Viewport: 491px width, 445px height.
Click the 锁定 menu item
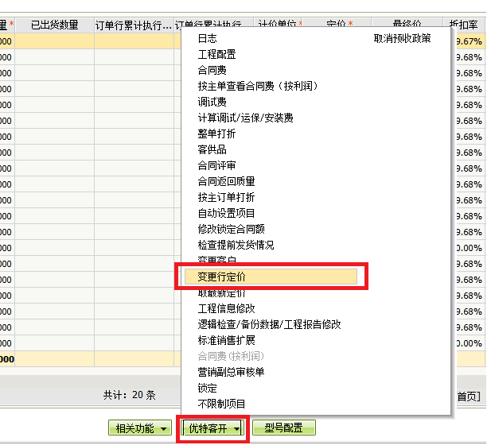pos(207,388)
